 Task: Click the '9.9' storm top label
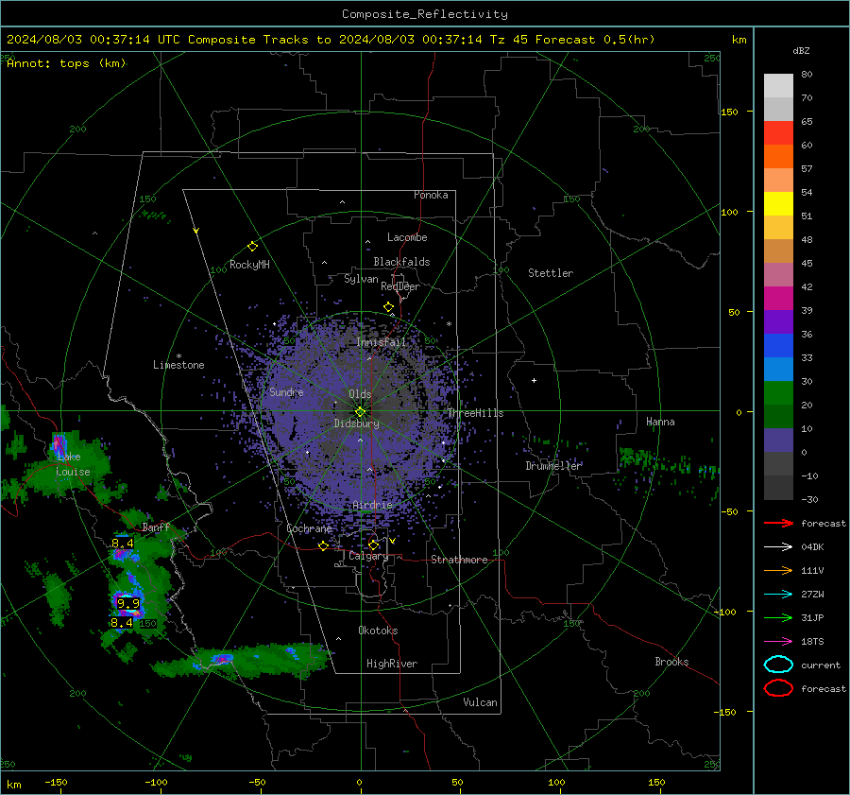(x=128, y=603)
